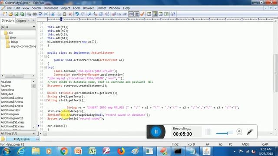Click the Hex viewer Hx icon

click(x=119, y=14)
